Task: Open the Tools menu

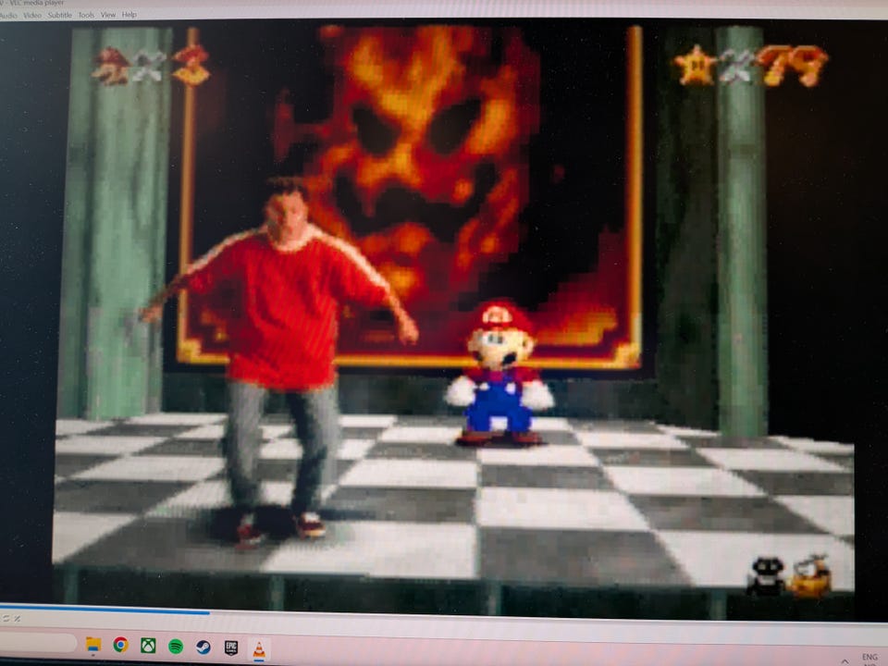Action: pyautogui.click(x=86, y=16)
